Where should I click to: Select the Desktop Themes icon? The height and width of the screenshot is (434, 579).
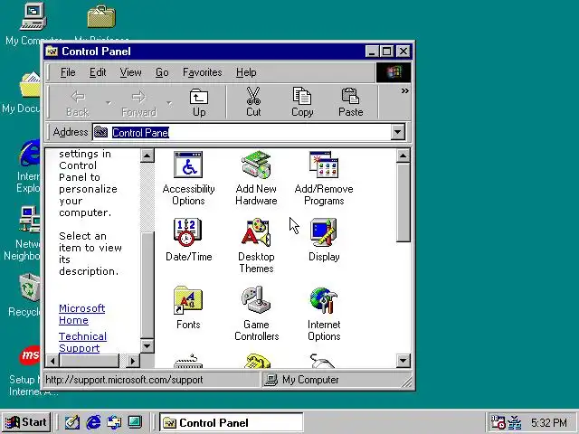click(256, 245)
